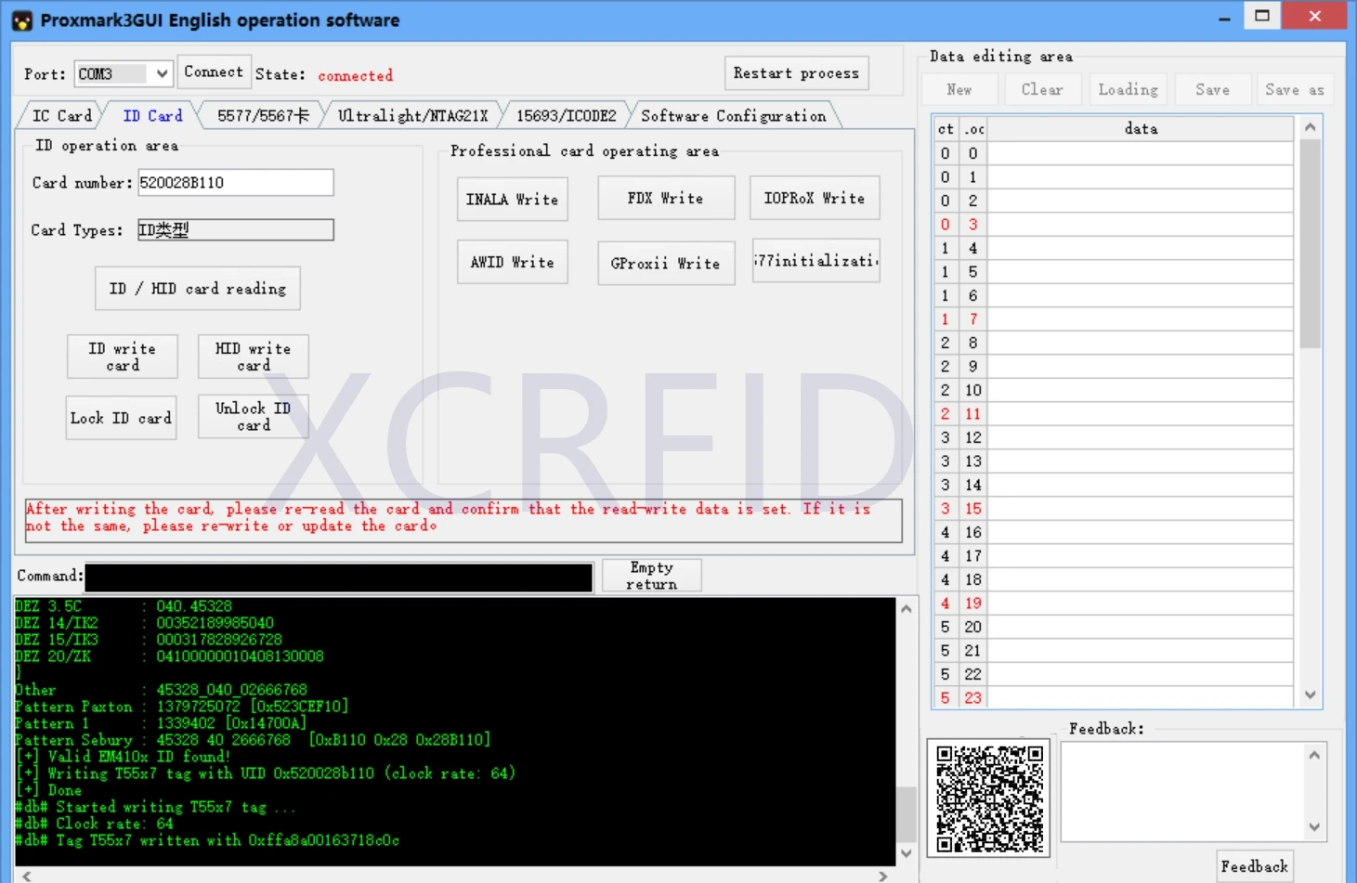This screenshot has width=1357, height=883.
Task: Click the 'Clock rate: 64' console line
Action: click(94, 824)
